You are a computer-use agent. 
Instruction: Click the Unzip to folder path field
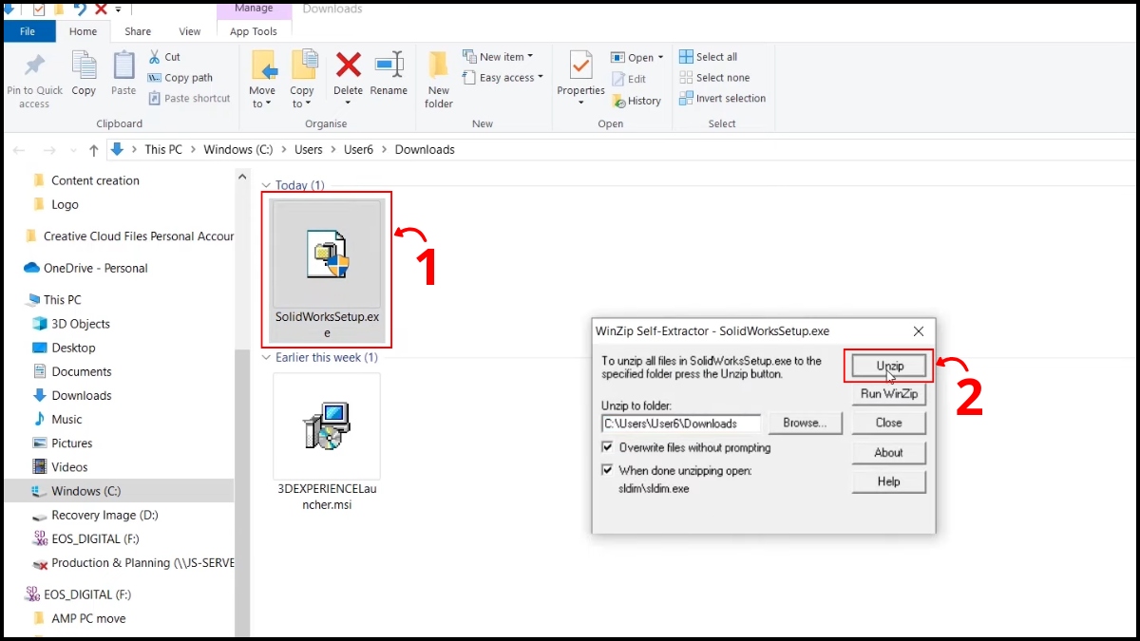(681, 424)
